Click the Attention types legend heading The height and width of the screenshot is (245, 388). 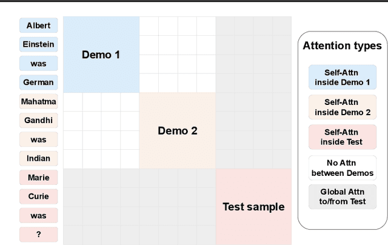click(x=342, y=46)
